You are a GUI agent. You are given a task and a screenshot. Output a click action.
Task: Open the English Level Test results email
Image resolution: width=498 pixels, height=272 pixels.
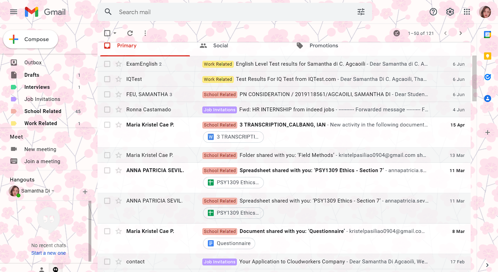pos(301,64)
